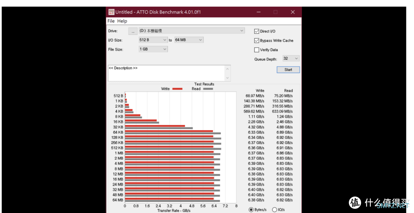The image size is (414, 213).
Task: Click inside the Description text box
Action: 166,73
